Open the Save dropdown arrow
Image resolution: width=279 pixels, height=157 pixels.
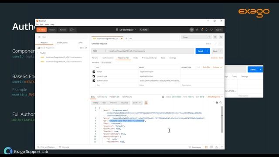[x=221, y=51]
